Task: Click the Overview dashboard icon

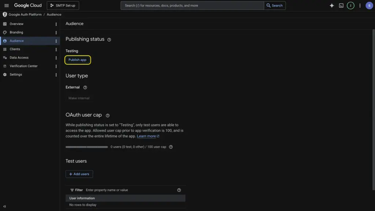Action: point(5,24)
